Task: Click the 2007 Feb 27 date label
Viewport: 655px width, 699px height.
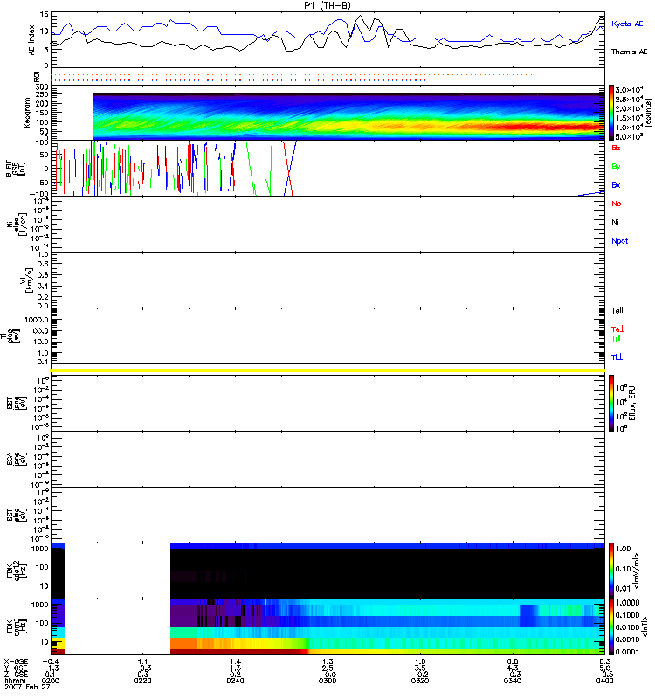Action: [x=22, y=693]
